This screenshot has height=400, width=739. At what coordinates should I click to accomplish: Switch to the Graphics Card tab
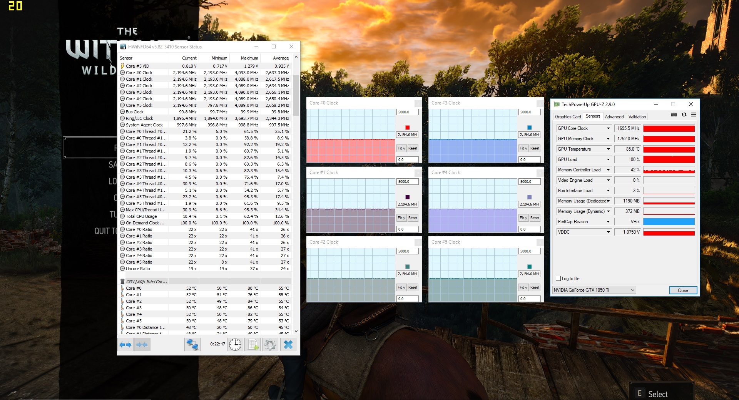[x=568, y=117]
